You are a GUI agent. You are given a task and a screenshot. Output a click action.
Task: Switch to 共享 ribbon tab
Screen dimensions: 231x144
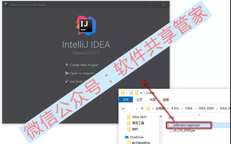pyautogui.click(x=152, y=100)
